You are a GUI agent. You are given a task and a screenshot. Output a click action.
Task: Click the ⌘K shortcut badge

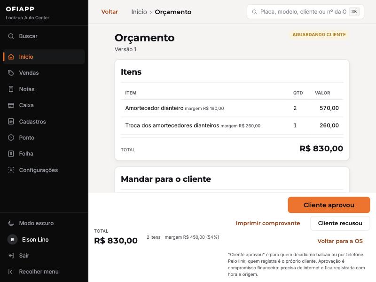click(x=354, y=11)
